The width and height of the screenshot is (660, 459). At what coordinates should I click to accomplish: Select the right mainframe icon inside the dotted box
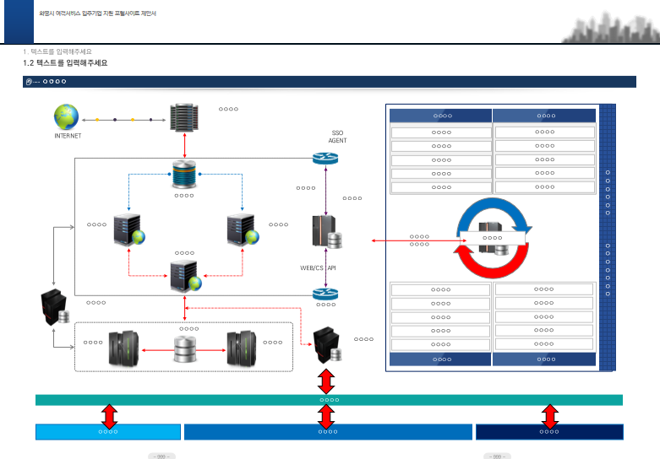(x=241, y=348)
